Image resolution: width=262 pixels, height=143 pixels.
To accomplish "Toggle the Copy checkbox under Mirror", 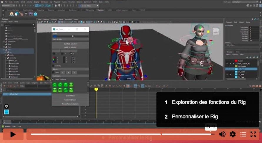I will click(x=53, y=73).
